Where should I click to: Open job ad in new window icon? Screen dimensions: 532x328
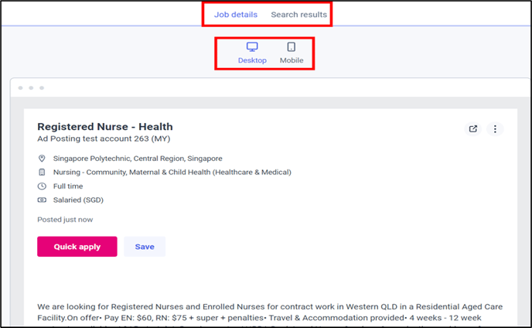473,129
